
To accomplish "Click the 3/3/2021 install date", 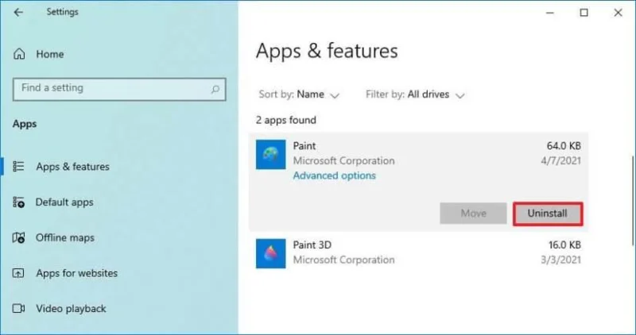I will point(561,260).
